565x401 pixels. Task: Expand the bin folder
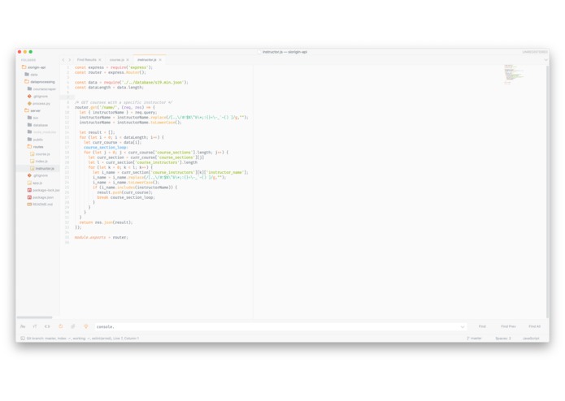tap(33, 118)
